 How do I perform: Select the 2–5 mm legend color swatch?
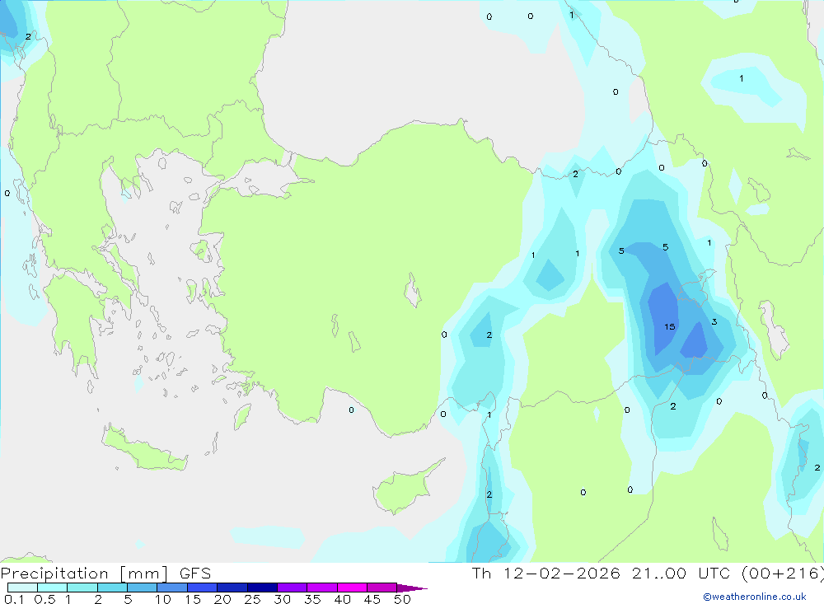(112, 588)
